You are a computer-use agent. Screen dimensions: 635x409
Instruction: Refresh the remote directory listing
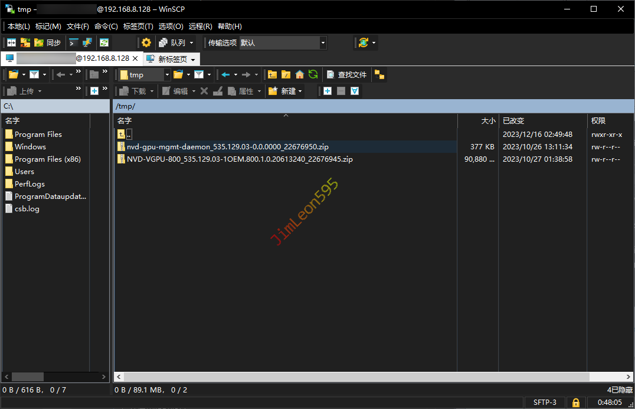click(x=313, y=74)
